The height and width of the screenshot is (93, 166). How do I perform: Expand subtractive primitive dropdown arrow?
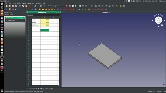76,9
